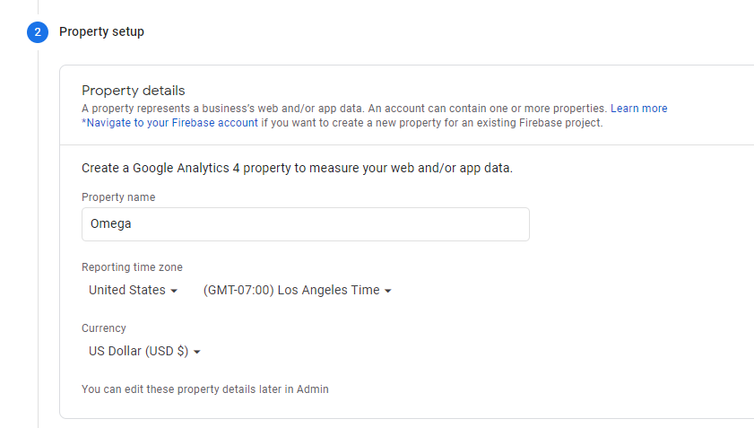Open the Learn more link
754x428 pixels.
coord(638,109)
